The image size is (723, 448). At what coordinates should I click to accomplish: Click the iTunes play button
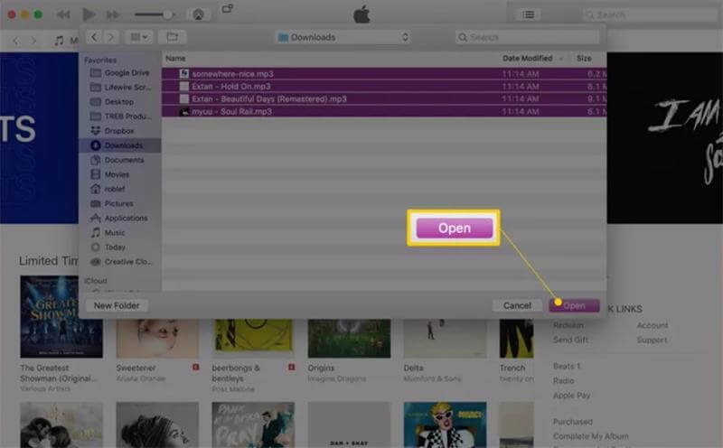[x=88, y=14]
